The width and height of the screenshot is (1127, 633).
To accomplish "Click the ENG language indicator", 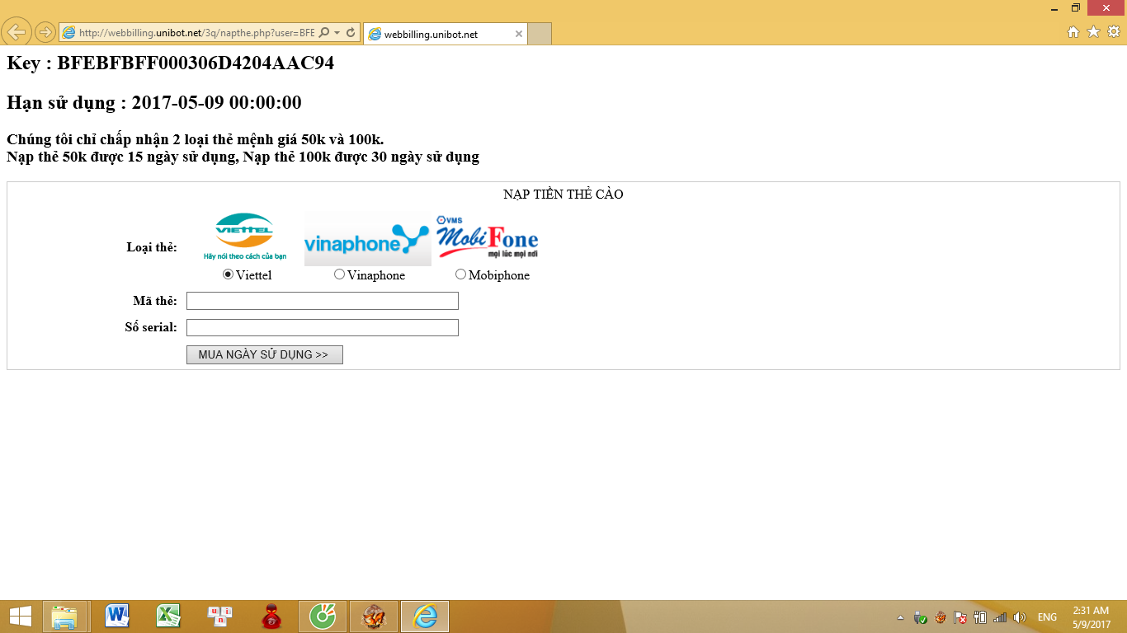I will tap(1047, 617).
